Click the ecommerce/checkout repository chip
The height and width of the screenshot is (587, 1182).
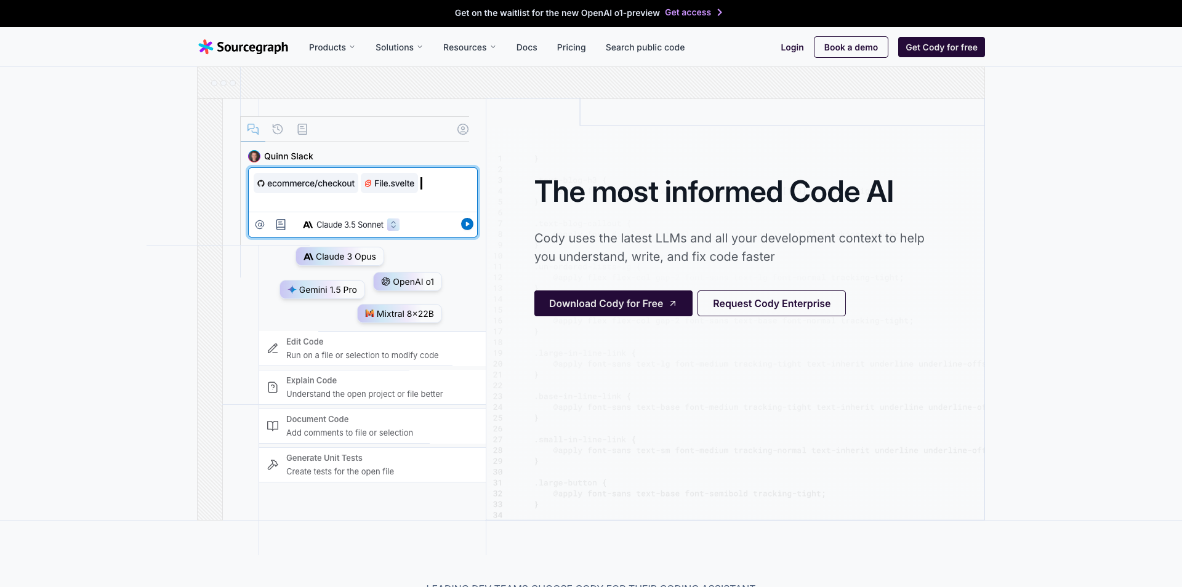click(306, 183)
